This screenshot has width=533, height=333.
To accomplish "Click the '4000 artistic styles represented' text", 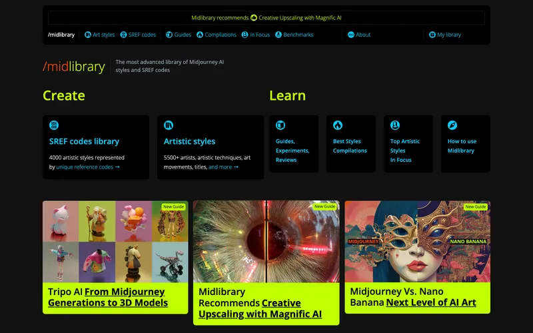I will click(87, 158).
